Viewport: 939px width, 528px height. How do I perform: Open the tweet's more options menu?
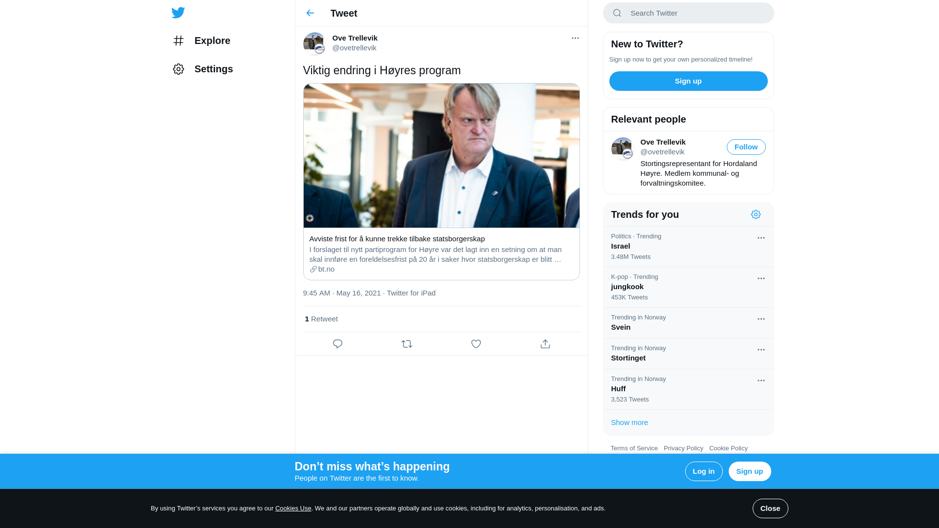pyautogui.click(x=575, y=38)
